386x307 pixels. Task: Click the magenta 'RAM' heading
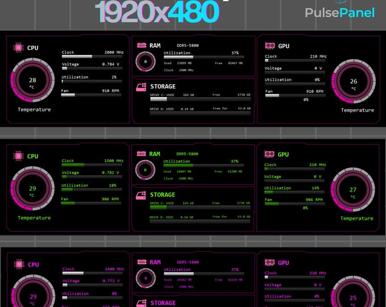coord(155,262)
